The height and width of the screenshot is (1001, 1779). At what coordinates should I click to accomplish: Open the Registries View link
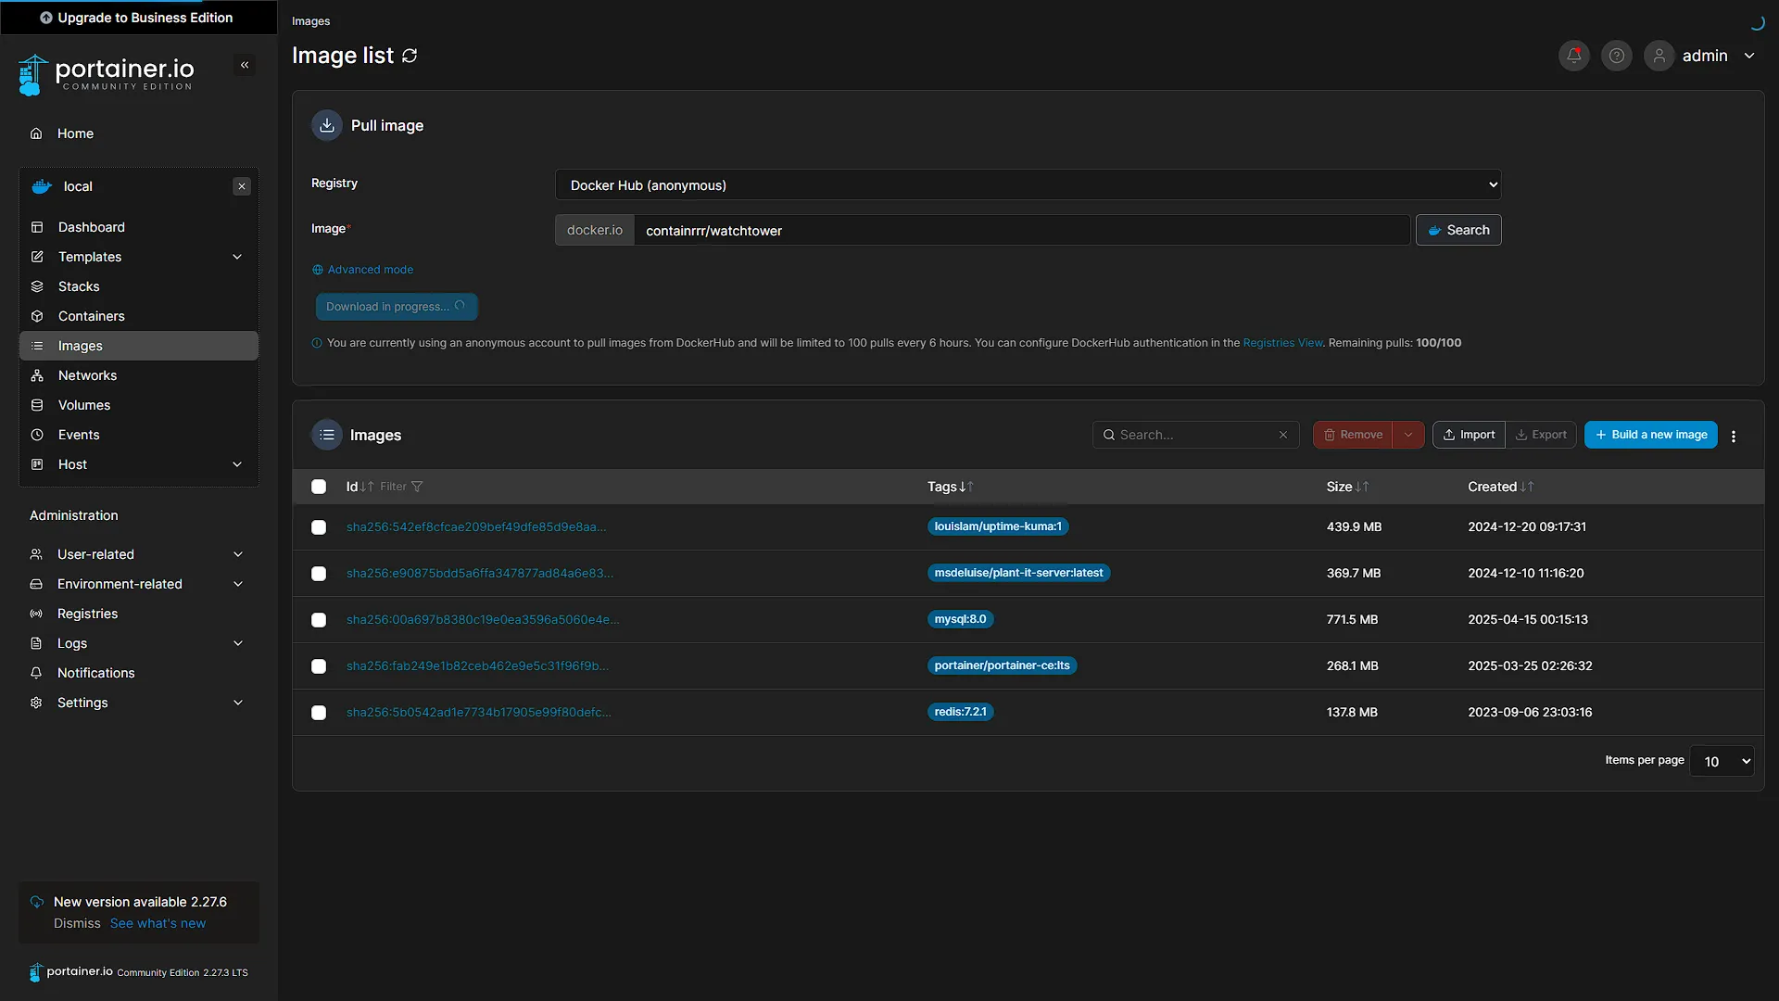(x=1282, y=343)
